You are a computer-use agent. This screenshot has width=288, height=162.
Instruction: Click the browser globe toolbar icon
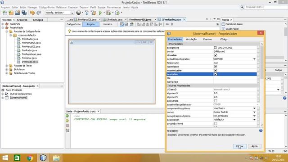pyautogui.click(x=79, y=13)
